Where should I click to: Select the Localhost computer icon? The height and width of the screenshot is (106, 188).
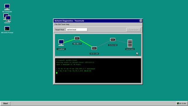point(61,43)
